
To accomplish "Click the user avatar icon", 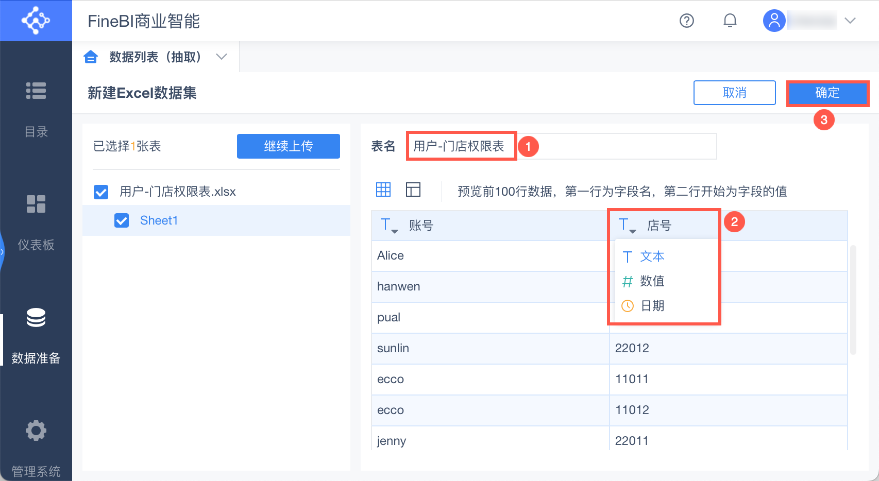I will point(773,21).
